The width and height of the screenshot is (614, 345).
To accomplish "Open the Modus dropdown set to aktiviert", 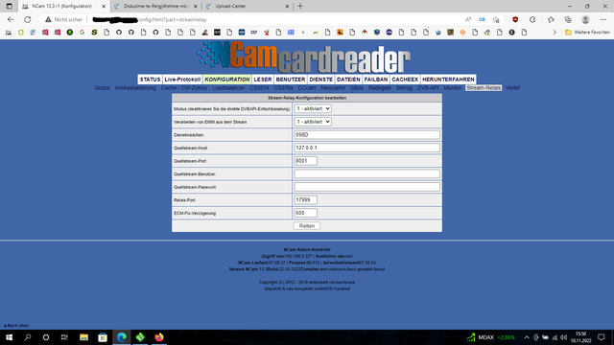I will point(313,108).
